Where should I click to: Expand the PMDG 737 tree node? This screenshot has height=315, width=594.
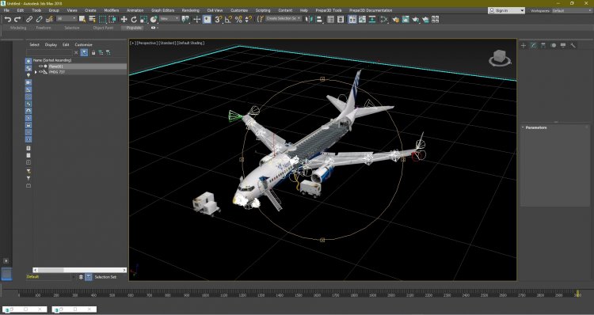[36, 72]
